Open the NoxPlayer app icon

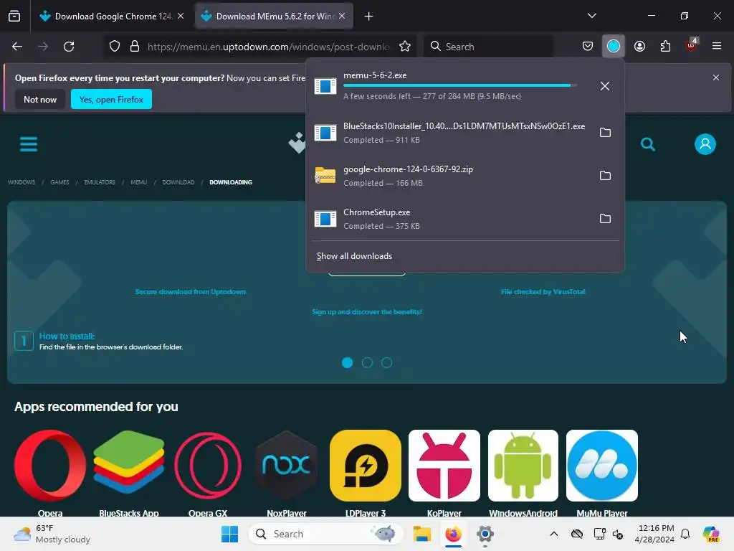point(287,466)
